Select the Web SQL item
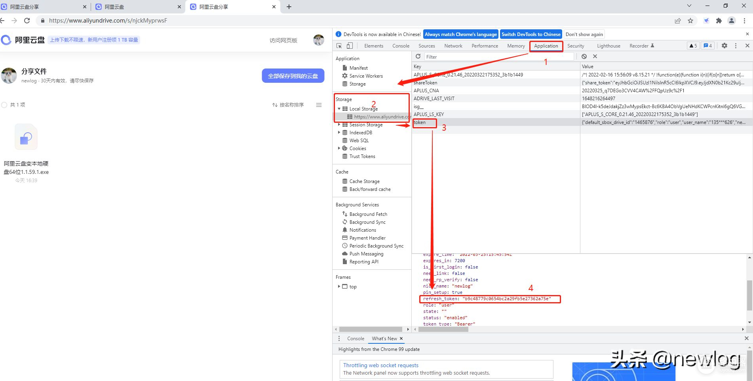 pyautogui.click(x=359, y=141)
